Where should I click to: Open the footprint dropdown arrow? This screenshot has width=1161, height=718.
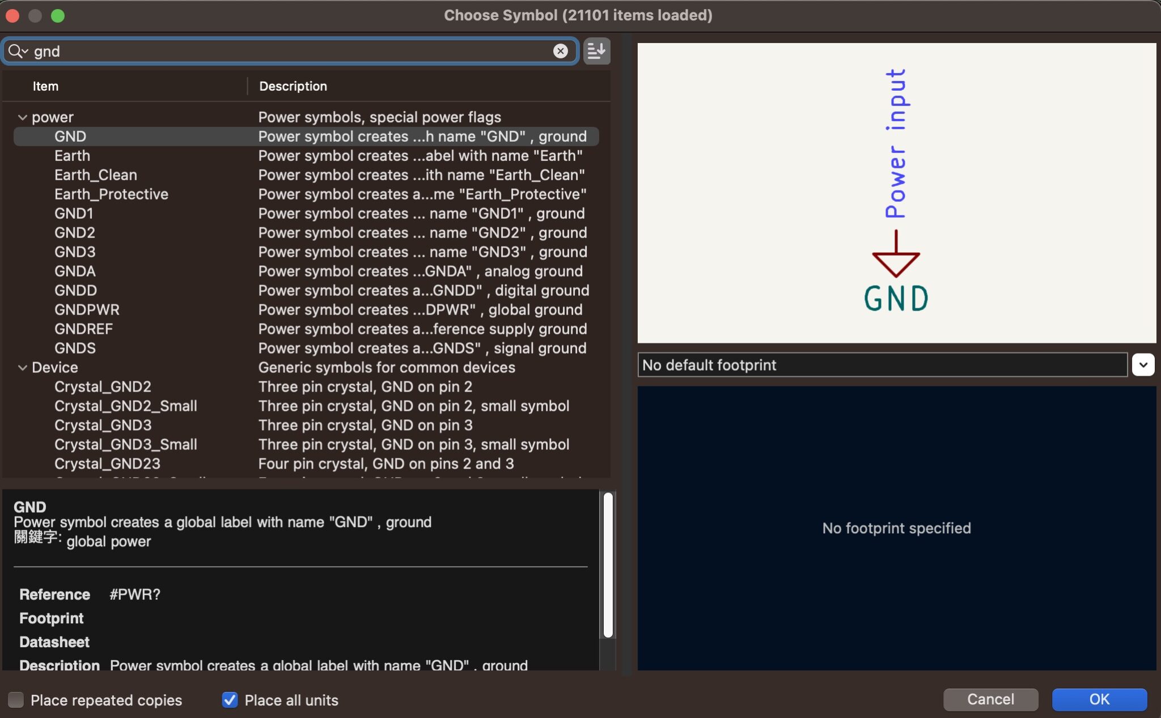[x=1143, y=365]
